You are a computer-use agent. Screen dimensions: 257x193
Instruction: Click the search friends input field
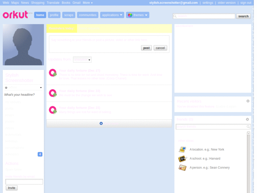click(x=213, y=126)
